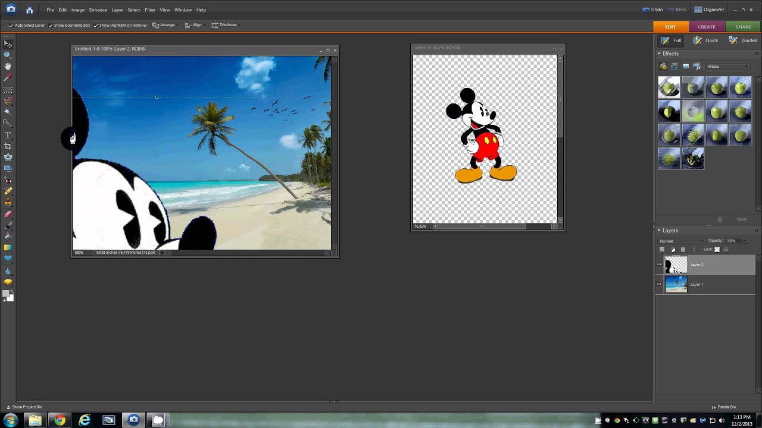Screen dimensions: 762x428
Task: Toggle Show Bounding Box checkbox
Action: tap(50, 25)
